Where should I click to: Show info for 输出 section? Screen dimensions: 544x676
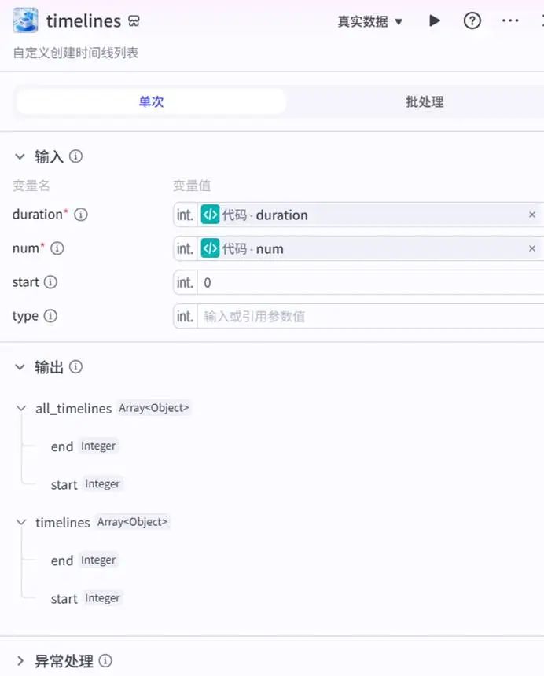[x=76, y=367]
